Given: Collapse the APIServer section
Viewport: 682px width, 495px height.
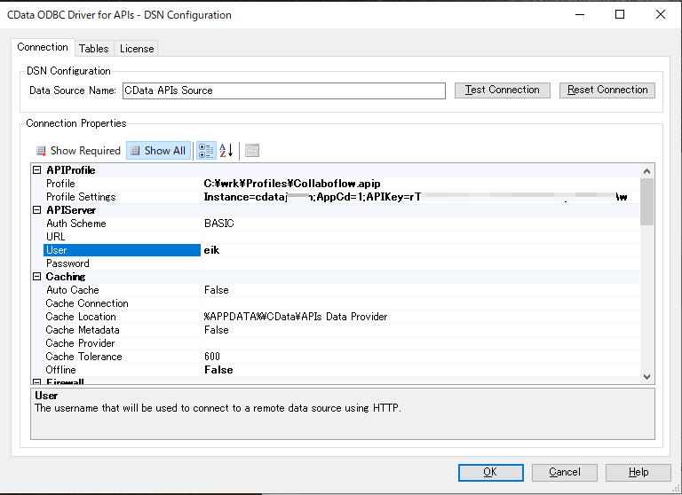Looking at the screenshot, I should coord(37,210).
